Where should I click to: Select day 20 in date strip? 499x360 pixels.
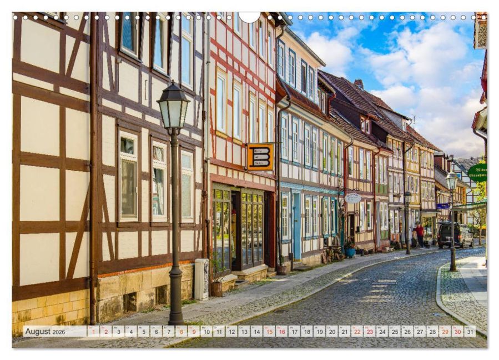[x=332, y=332]
